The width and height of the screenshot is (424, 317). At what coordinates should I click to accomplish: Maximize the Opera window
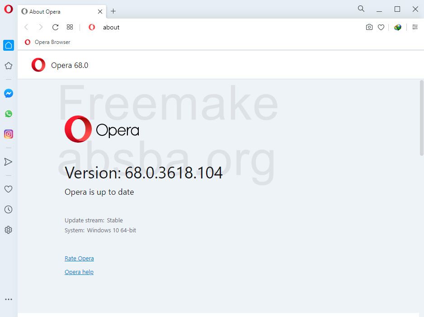tap(397, 9)
